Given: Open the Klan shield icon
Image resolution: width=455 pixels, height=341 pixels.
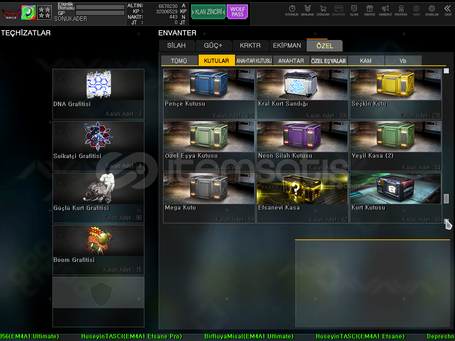Looking at the screenshot, I should 354,11.
